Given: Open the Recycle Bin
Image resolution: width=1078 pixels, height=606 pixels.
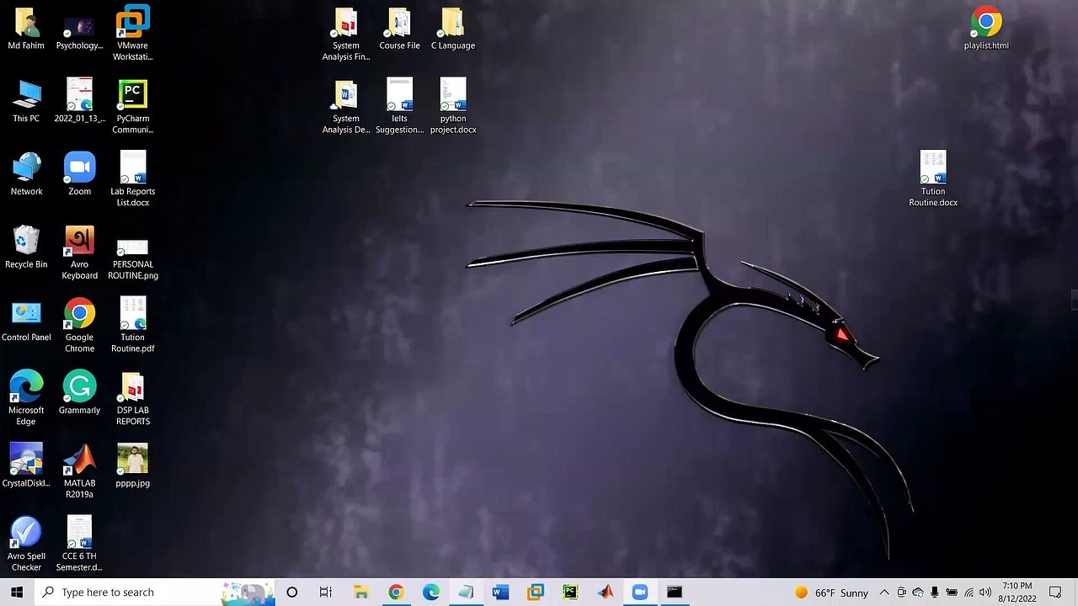Looking at the screenshot, I should pos(26,247).
